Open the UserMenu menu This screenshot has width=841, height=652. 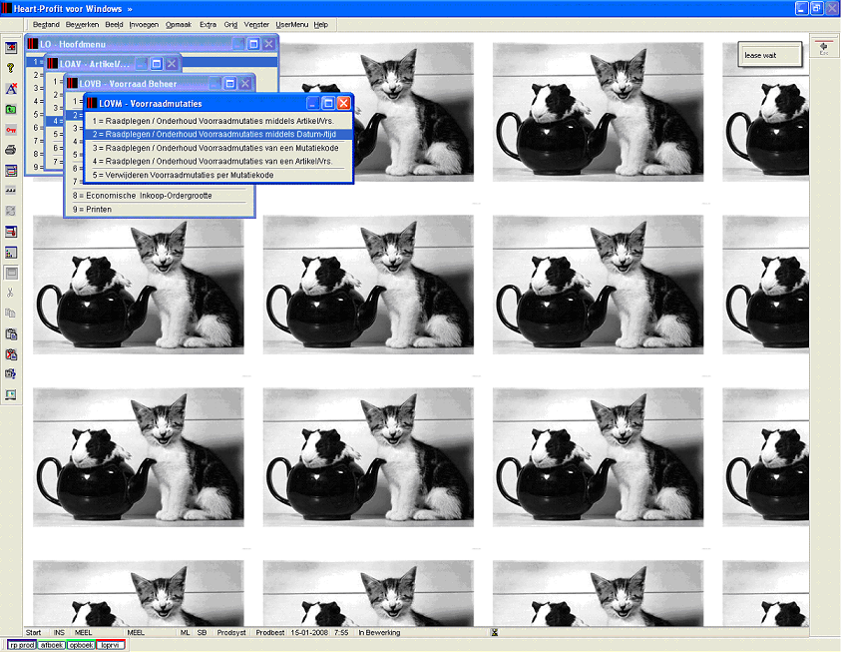click(x=291, y=25)
